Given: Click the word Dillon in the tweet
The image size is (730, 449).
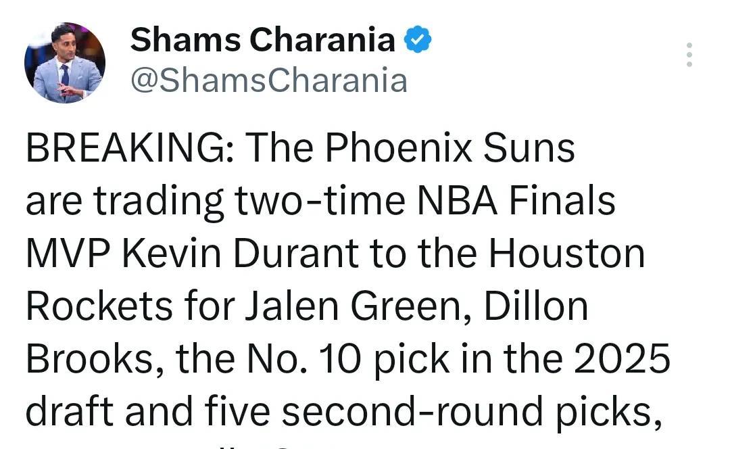Looking at the screenshot, I should [536, 306].
